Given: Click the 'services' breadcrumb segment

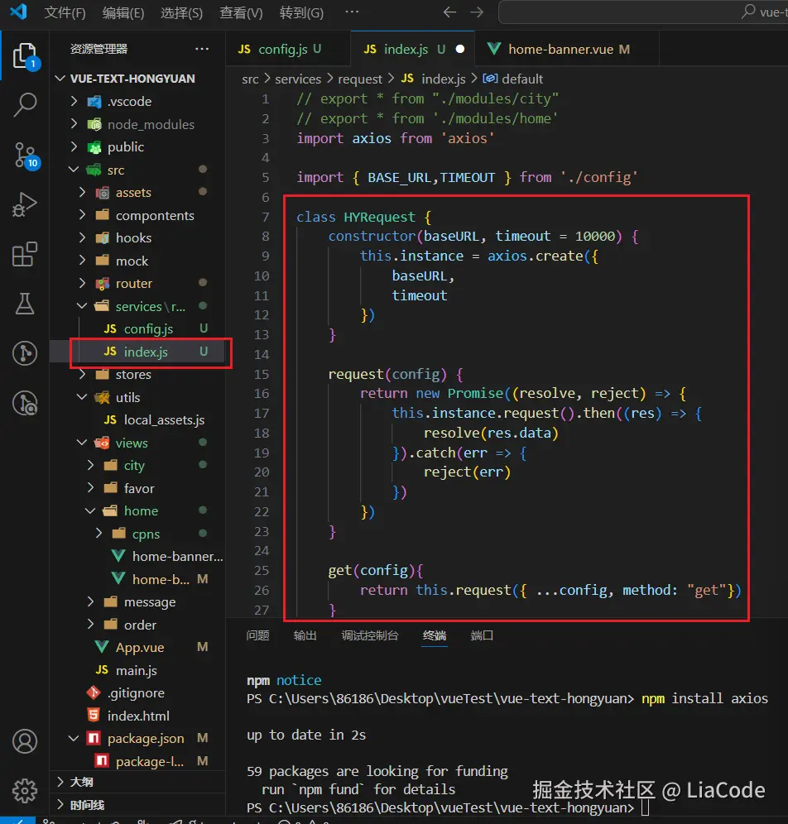Looking at the screenshot, I should [x=298, y=79].
